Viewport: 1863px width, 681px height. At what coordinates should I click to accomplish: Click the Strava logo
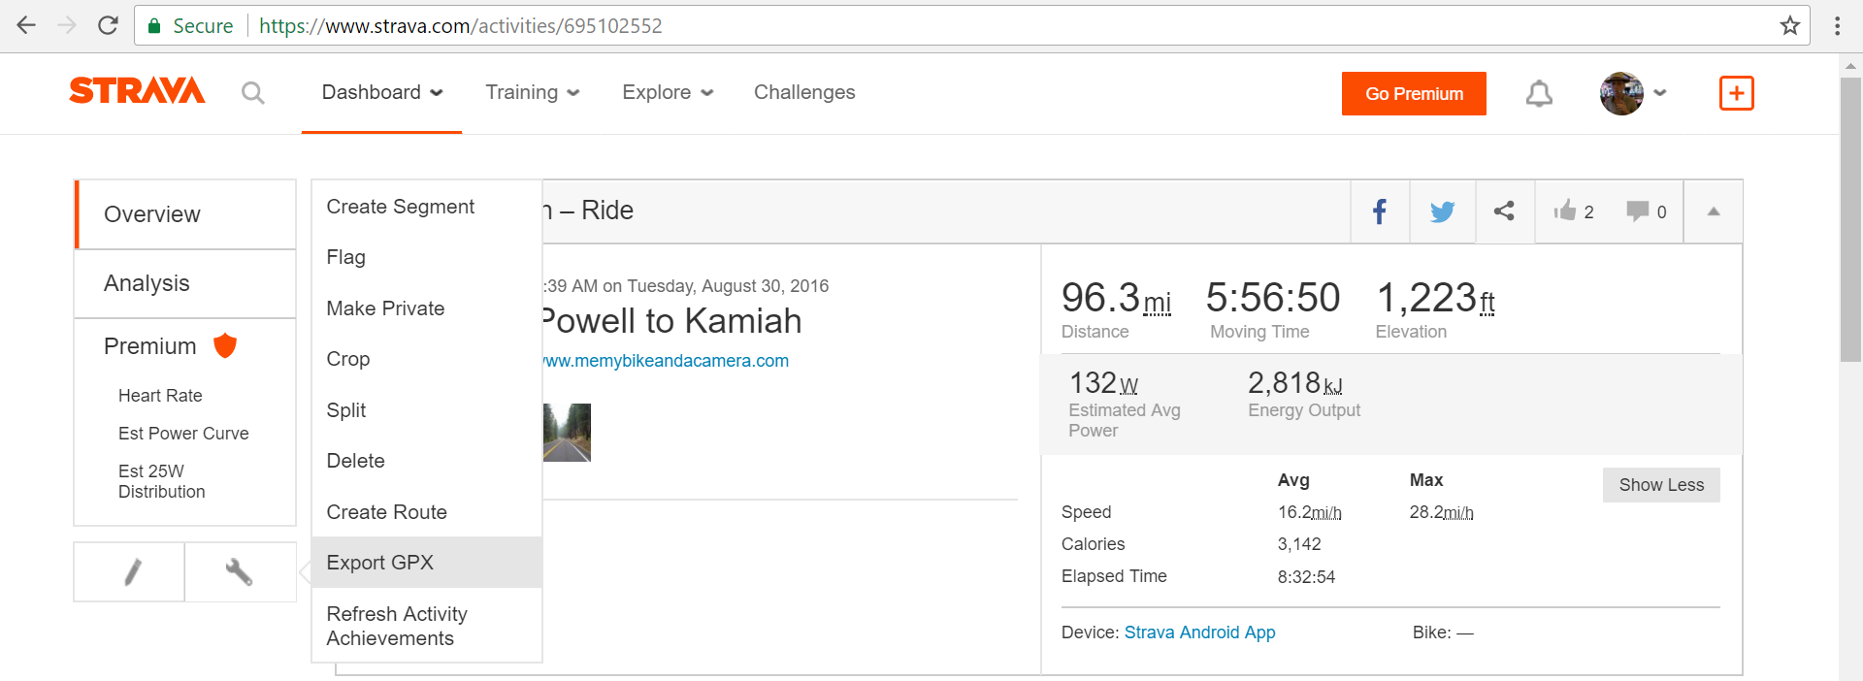(x=137, y=91)
